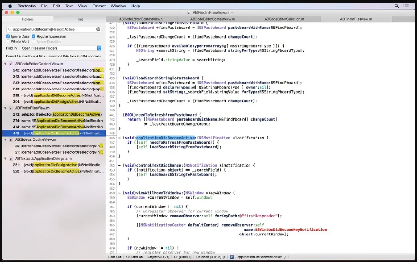Click file icon of ABTextasticApplicationDelegate.m group
The image size is (417, 262).
pyautogui.click(x=11, y=158)
